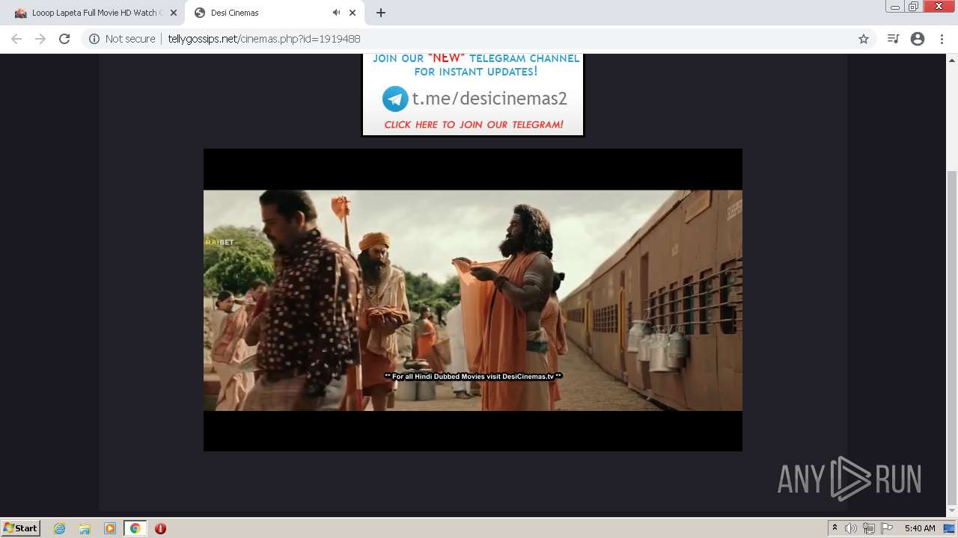Click the t.me/desicinemas2 Telegram link
Viewport: 958px width, 538px height.
click(x=489, y=99)
